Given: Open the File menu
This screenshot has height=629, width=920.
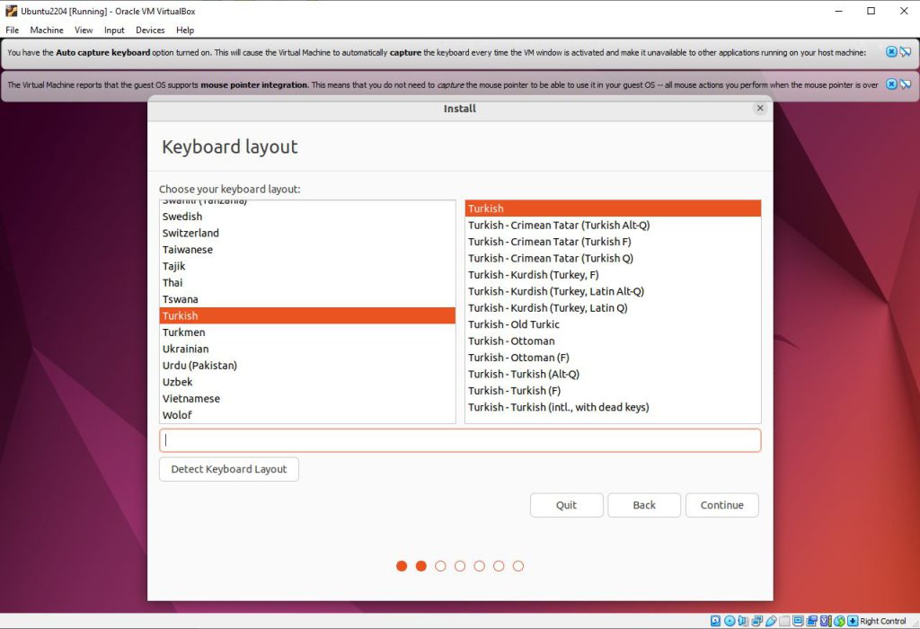Looking at the screenshot, I should [x=13, y=30].
